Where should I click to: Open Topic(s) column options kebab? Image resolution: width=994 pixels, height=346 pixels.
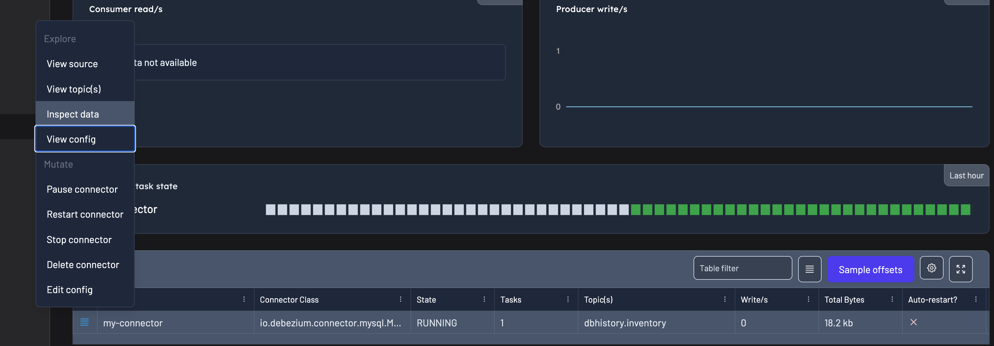pyautogui.click(x=725, y=299)
